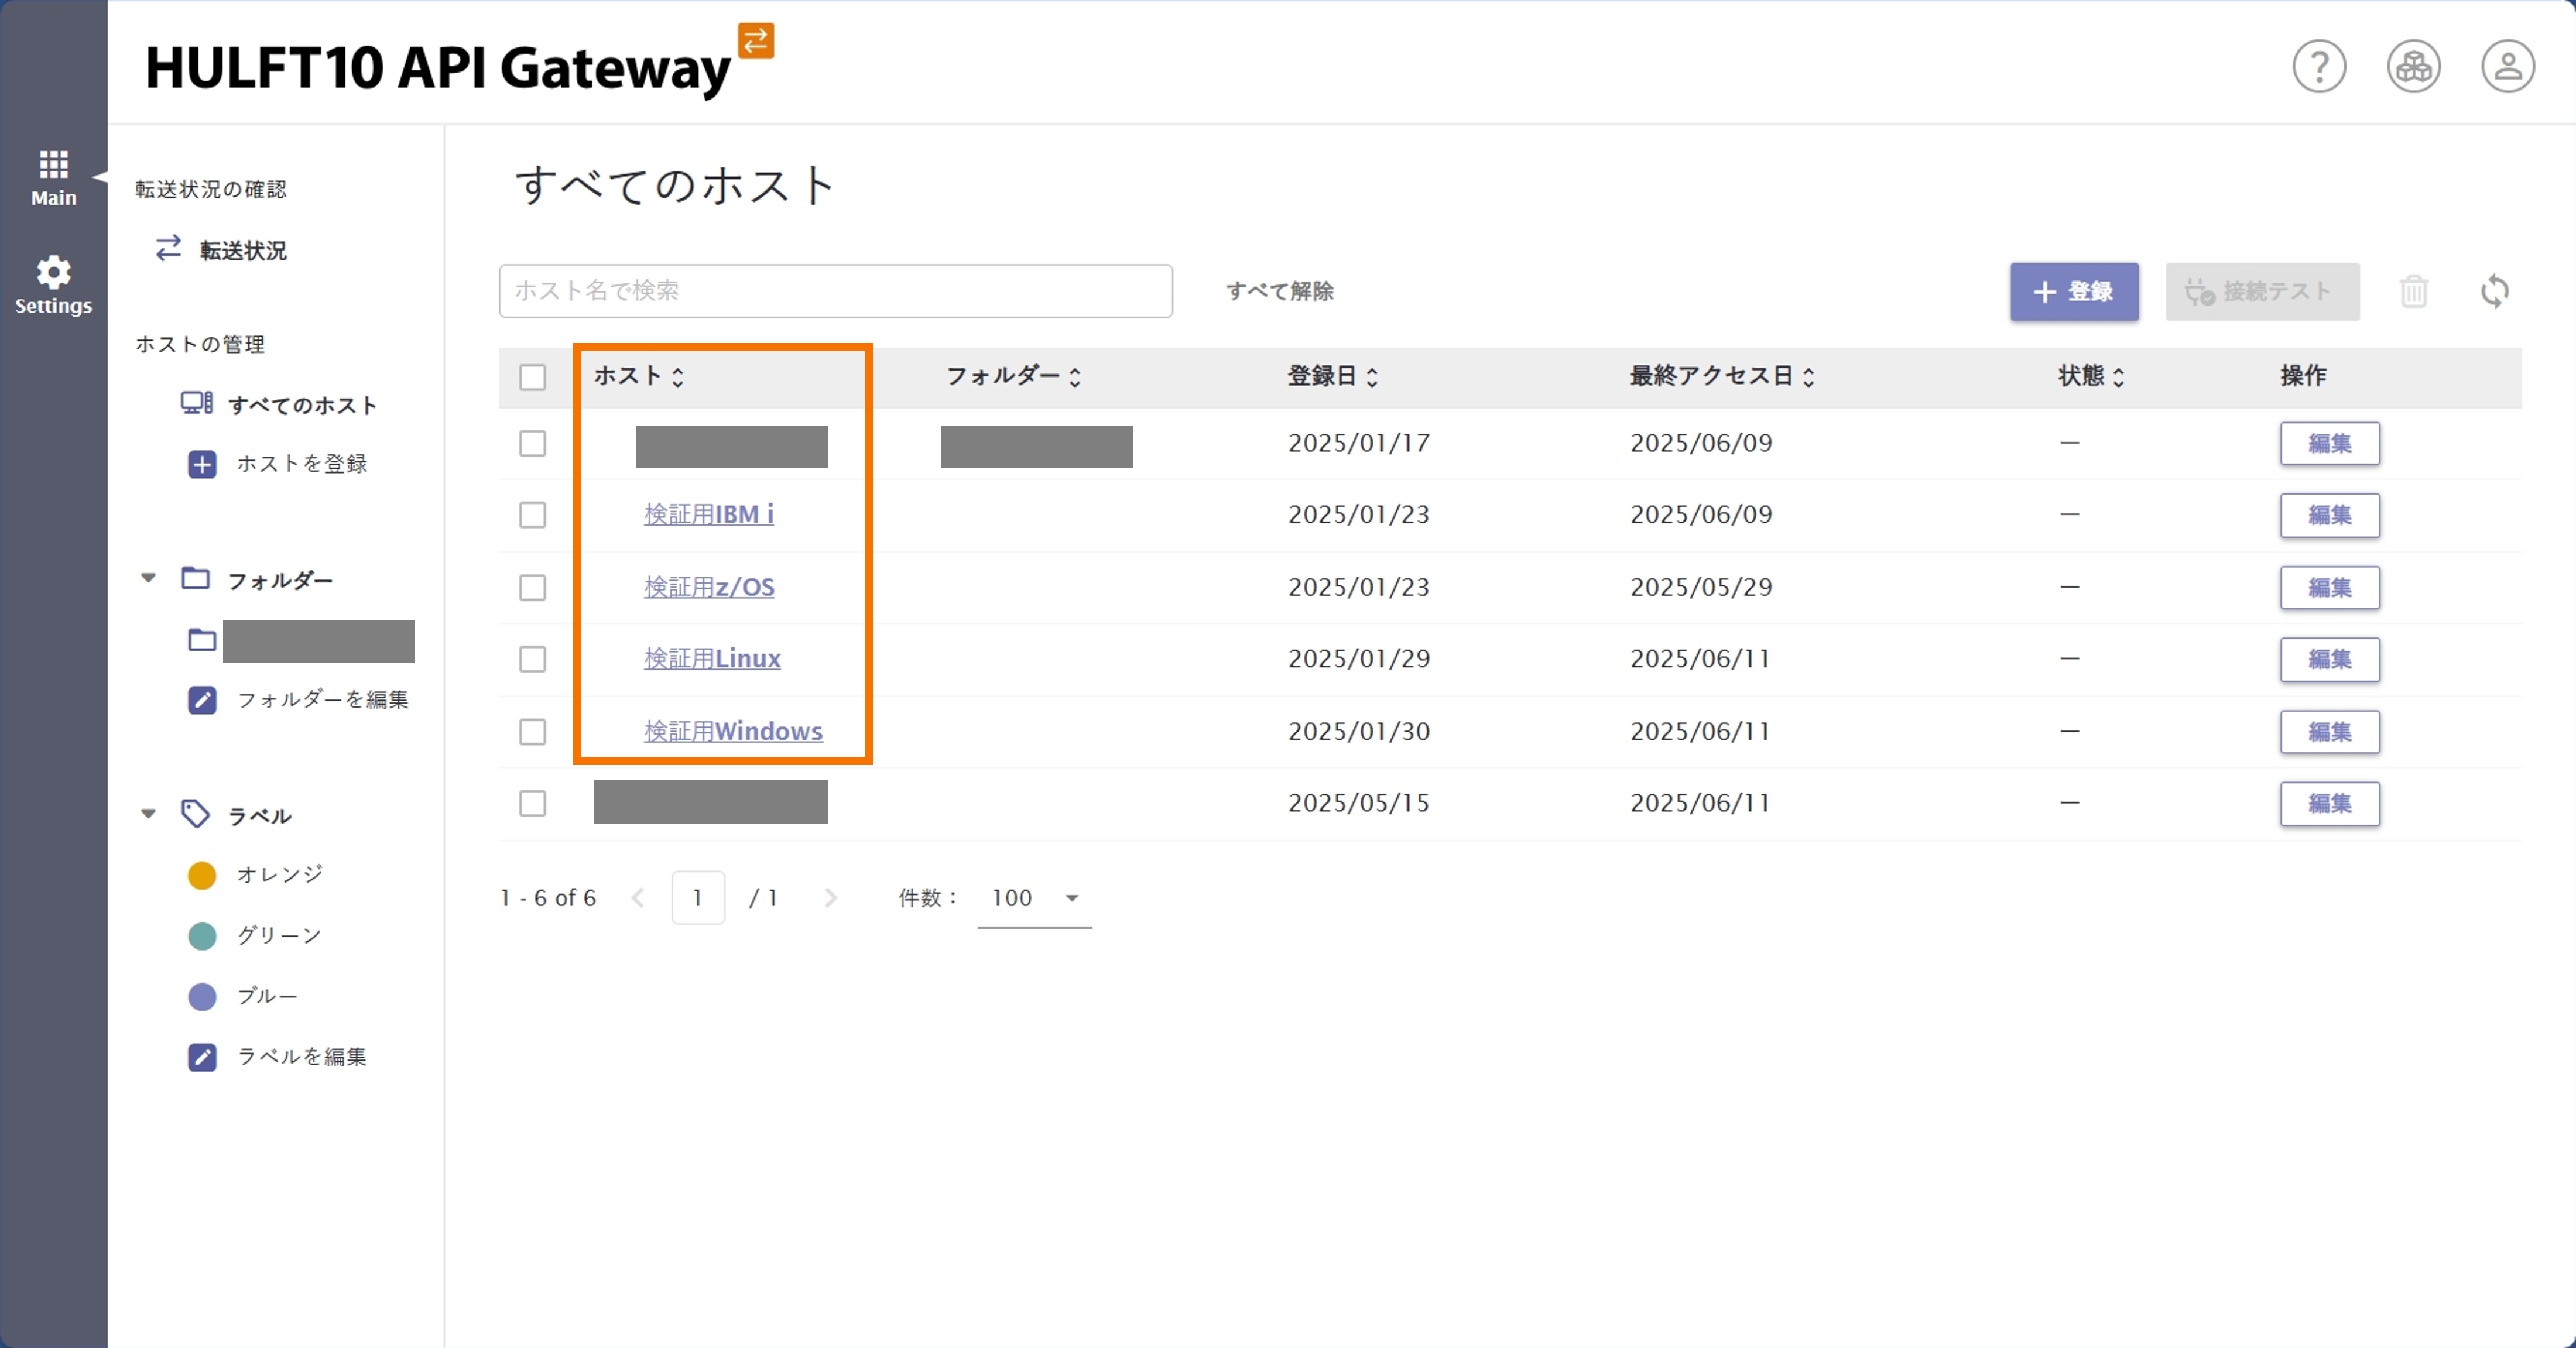The width and height of the screenshot is (2576, 1348).
Task: Collapse the フォルダー tree section
Action: coord(148,579)
